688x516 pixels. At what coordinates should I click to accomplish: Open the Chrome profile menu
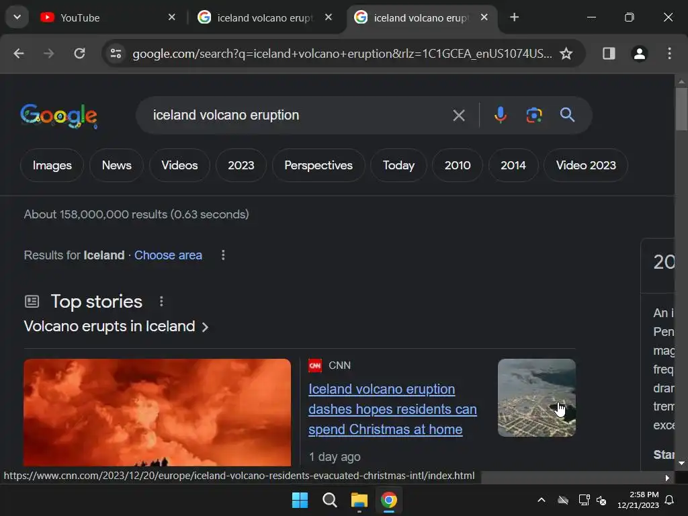click(x=640, y=54)
